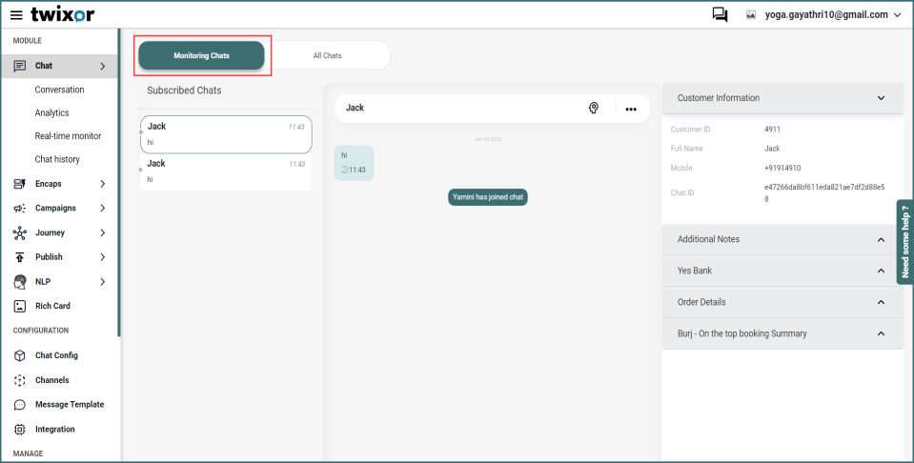The height and width of the screenshot is (463, 914).
Task: Click the NLP head icon
Action: (x=20, y=282)
